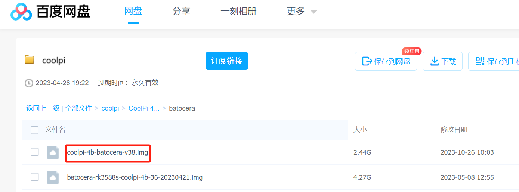Viewport: 519px width, 192px height.
Task: Open the 分享 tab
Action: point(182,11)
